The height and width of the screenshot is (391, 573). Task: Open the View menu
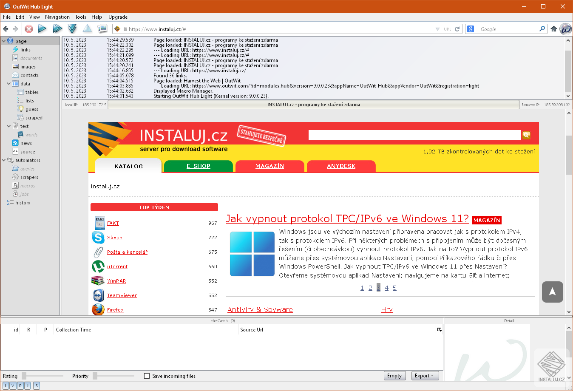pos(34,17)
